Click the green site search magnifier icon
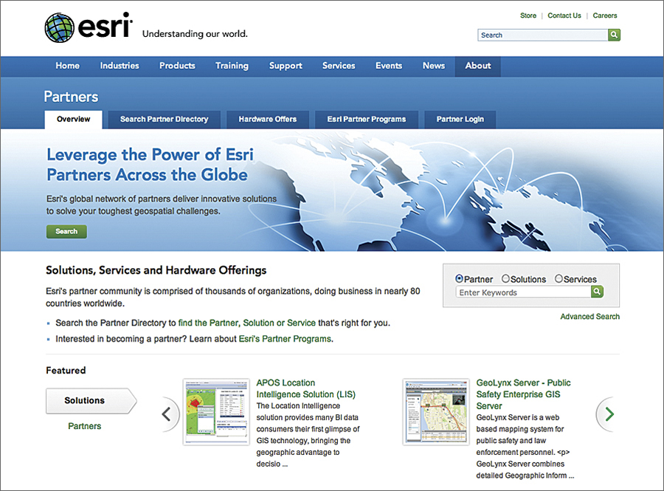Viewport: 664px width, 491px height. tap(614, 35)
